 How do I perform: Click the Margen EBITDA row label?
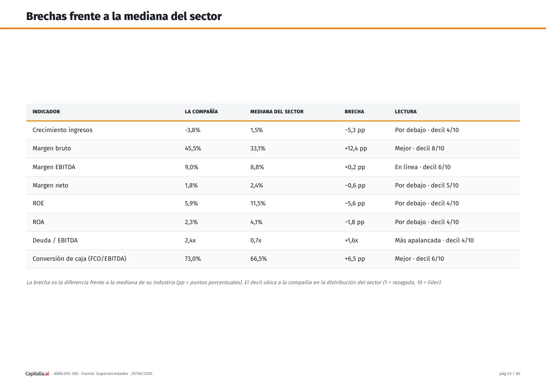[54, 167]
